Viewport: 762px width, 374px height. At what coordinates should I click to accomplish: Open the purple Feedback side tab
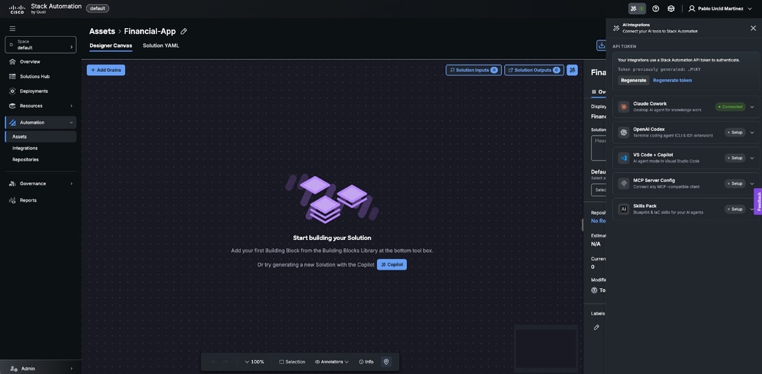pos(758,202)
